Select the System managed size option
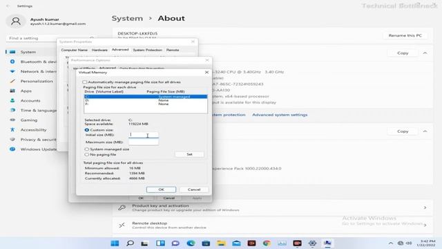Screen dimensions: 442x249 (x=87, y=149)
